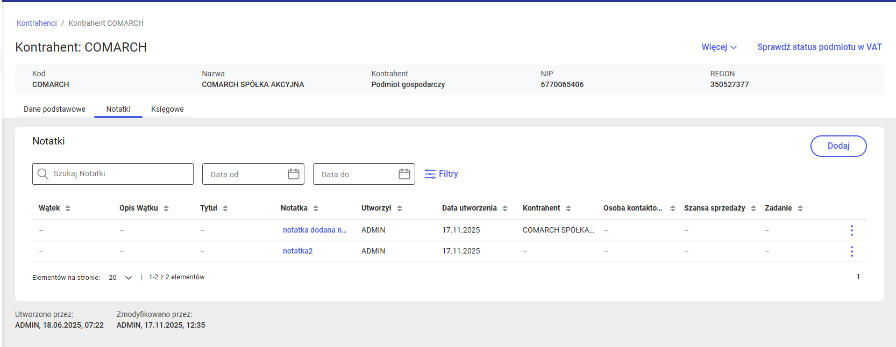Click the magnifier icon in notes search
This screenshot has width=896, height=347.
click(x=43, y=174)
